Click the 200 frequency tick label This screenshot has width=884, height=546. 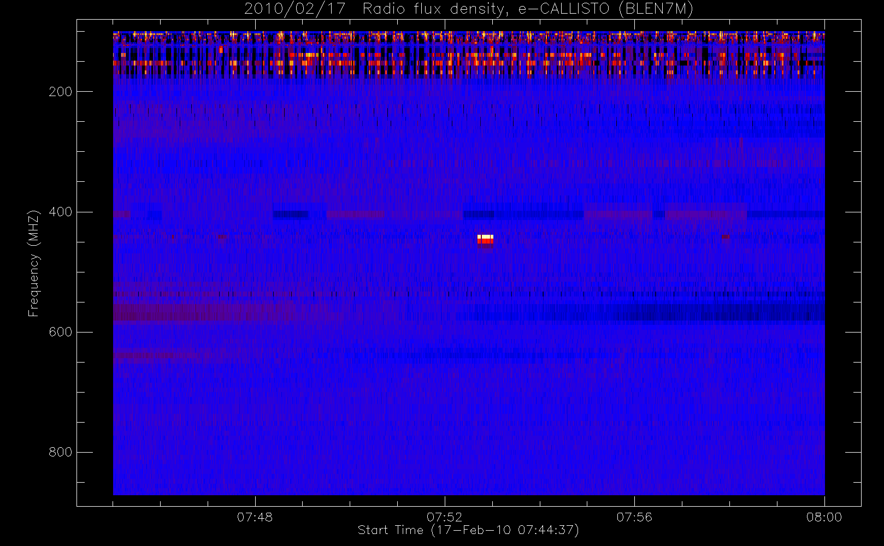61,92
